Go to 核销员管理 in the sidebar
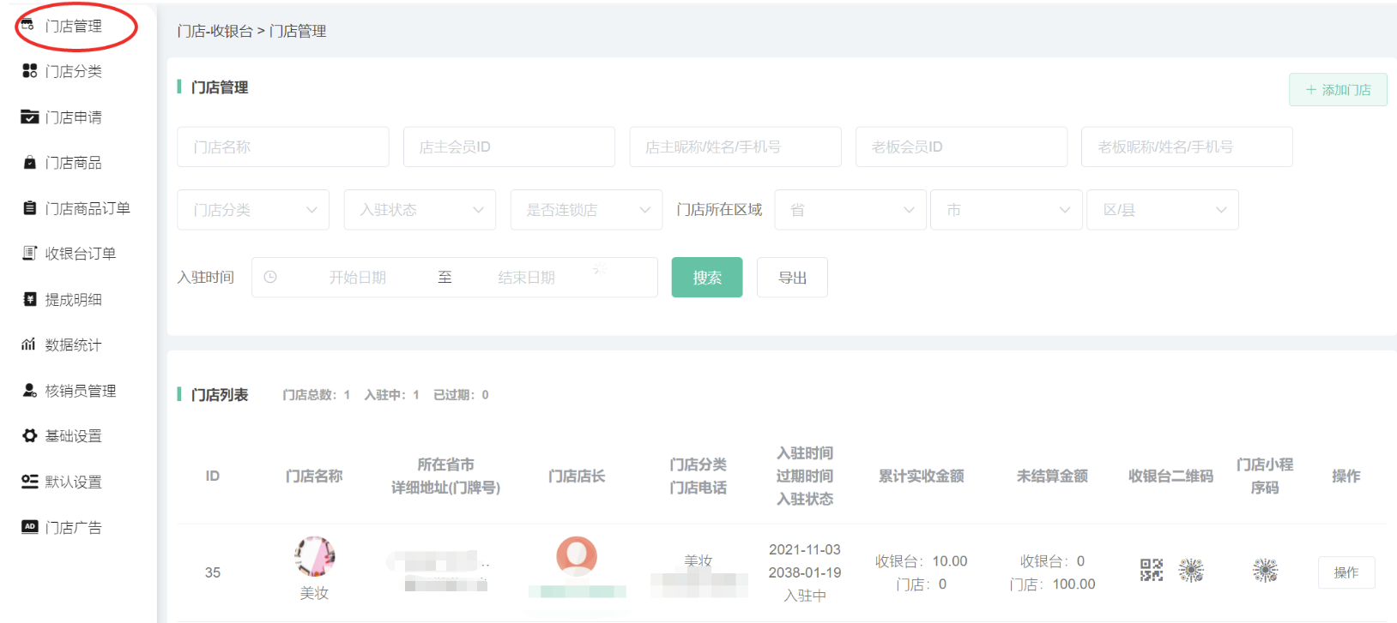Image resolution: width=1397 pixels, height=623 pixels. pyautogui.click(x=80, y=391)
